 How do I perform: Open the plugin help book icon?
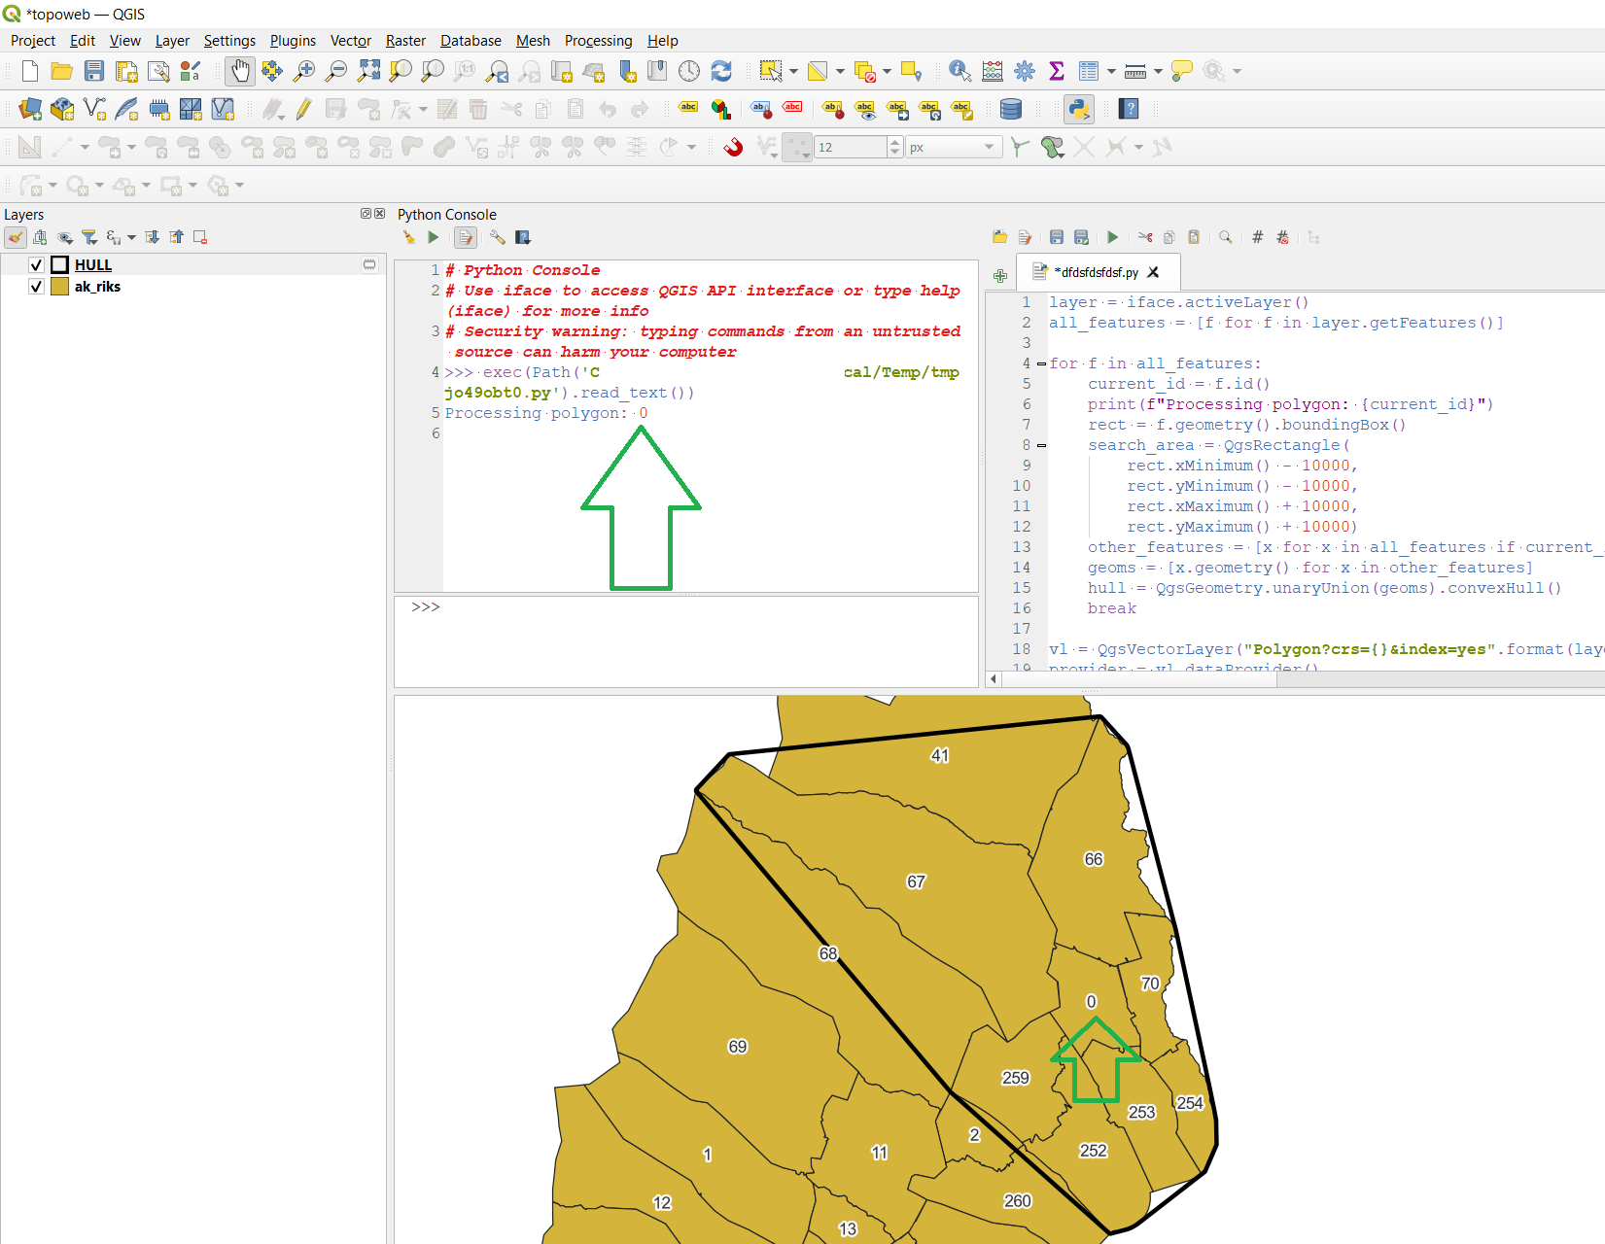pyautogui.click(x=1129, y=109)
